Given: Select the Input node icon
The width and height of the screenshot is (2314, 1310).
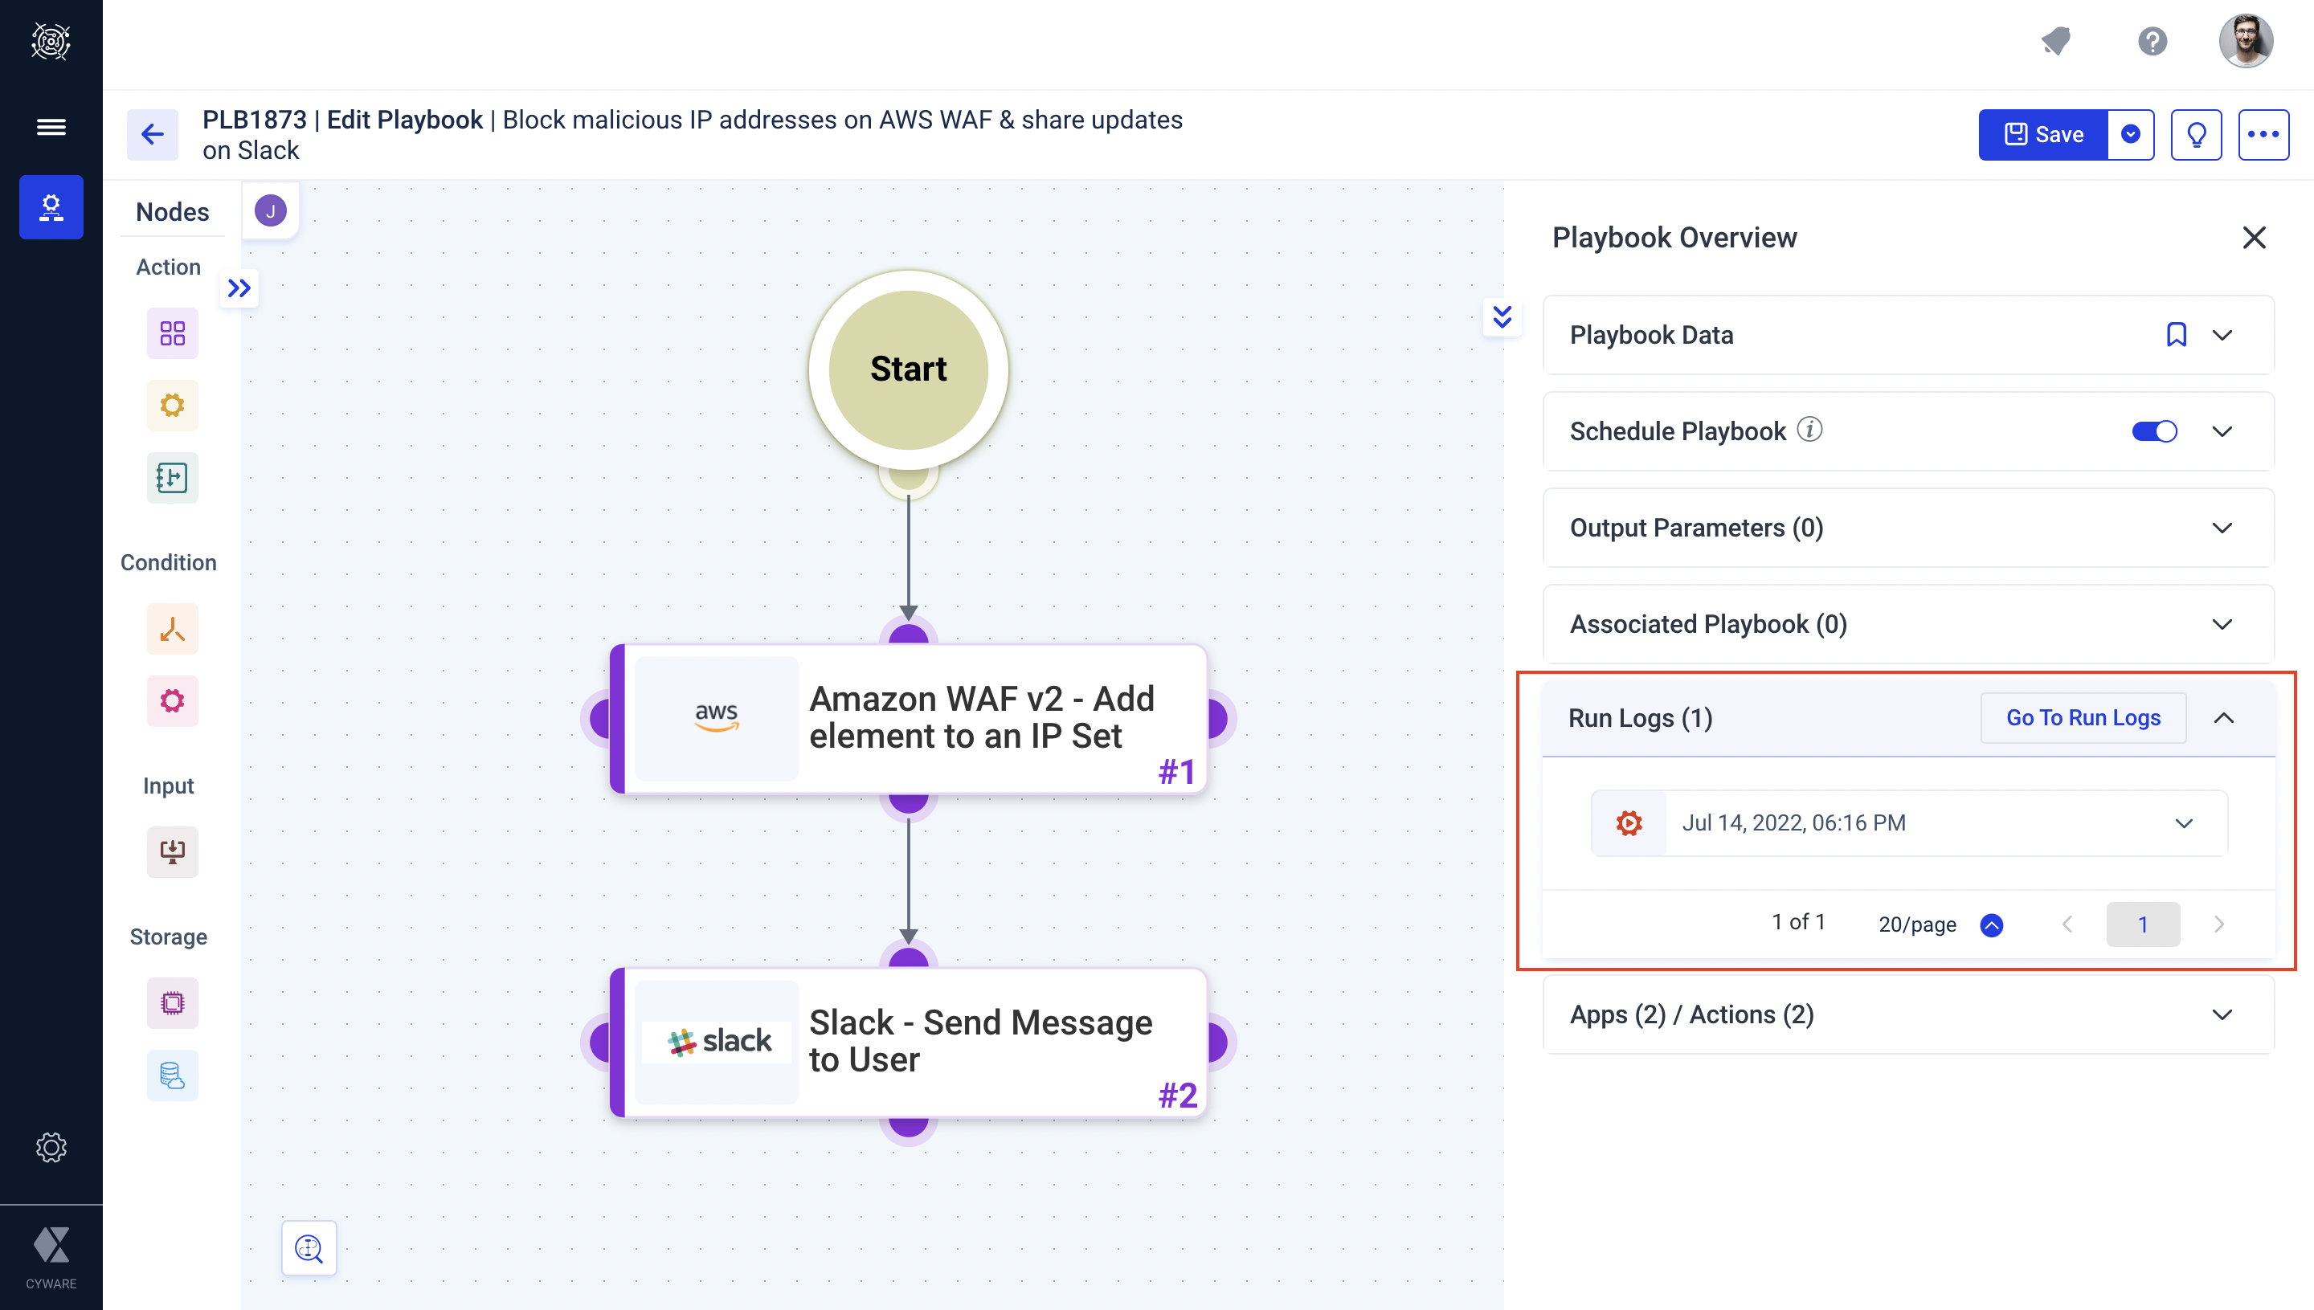Looking at the screenshot, I should click(172, 851).
